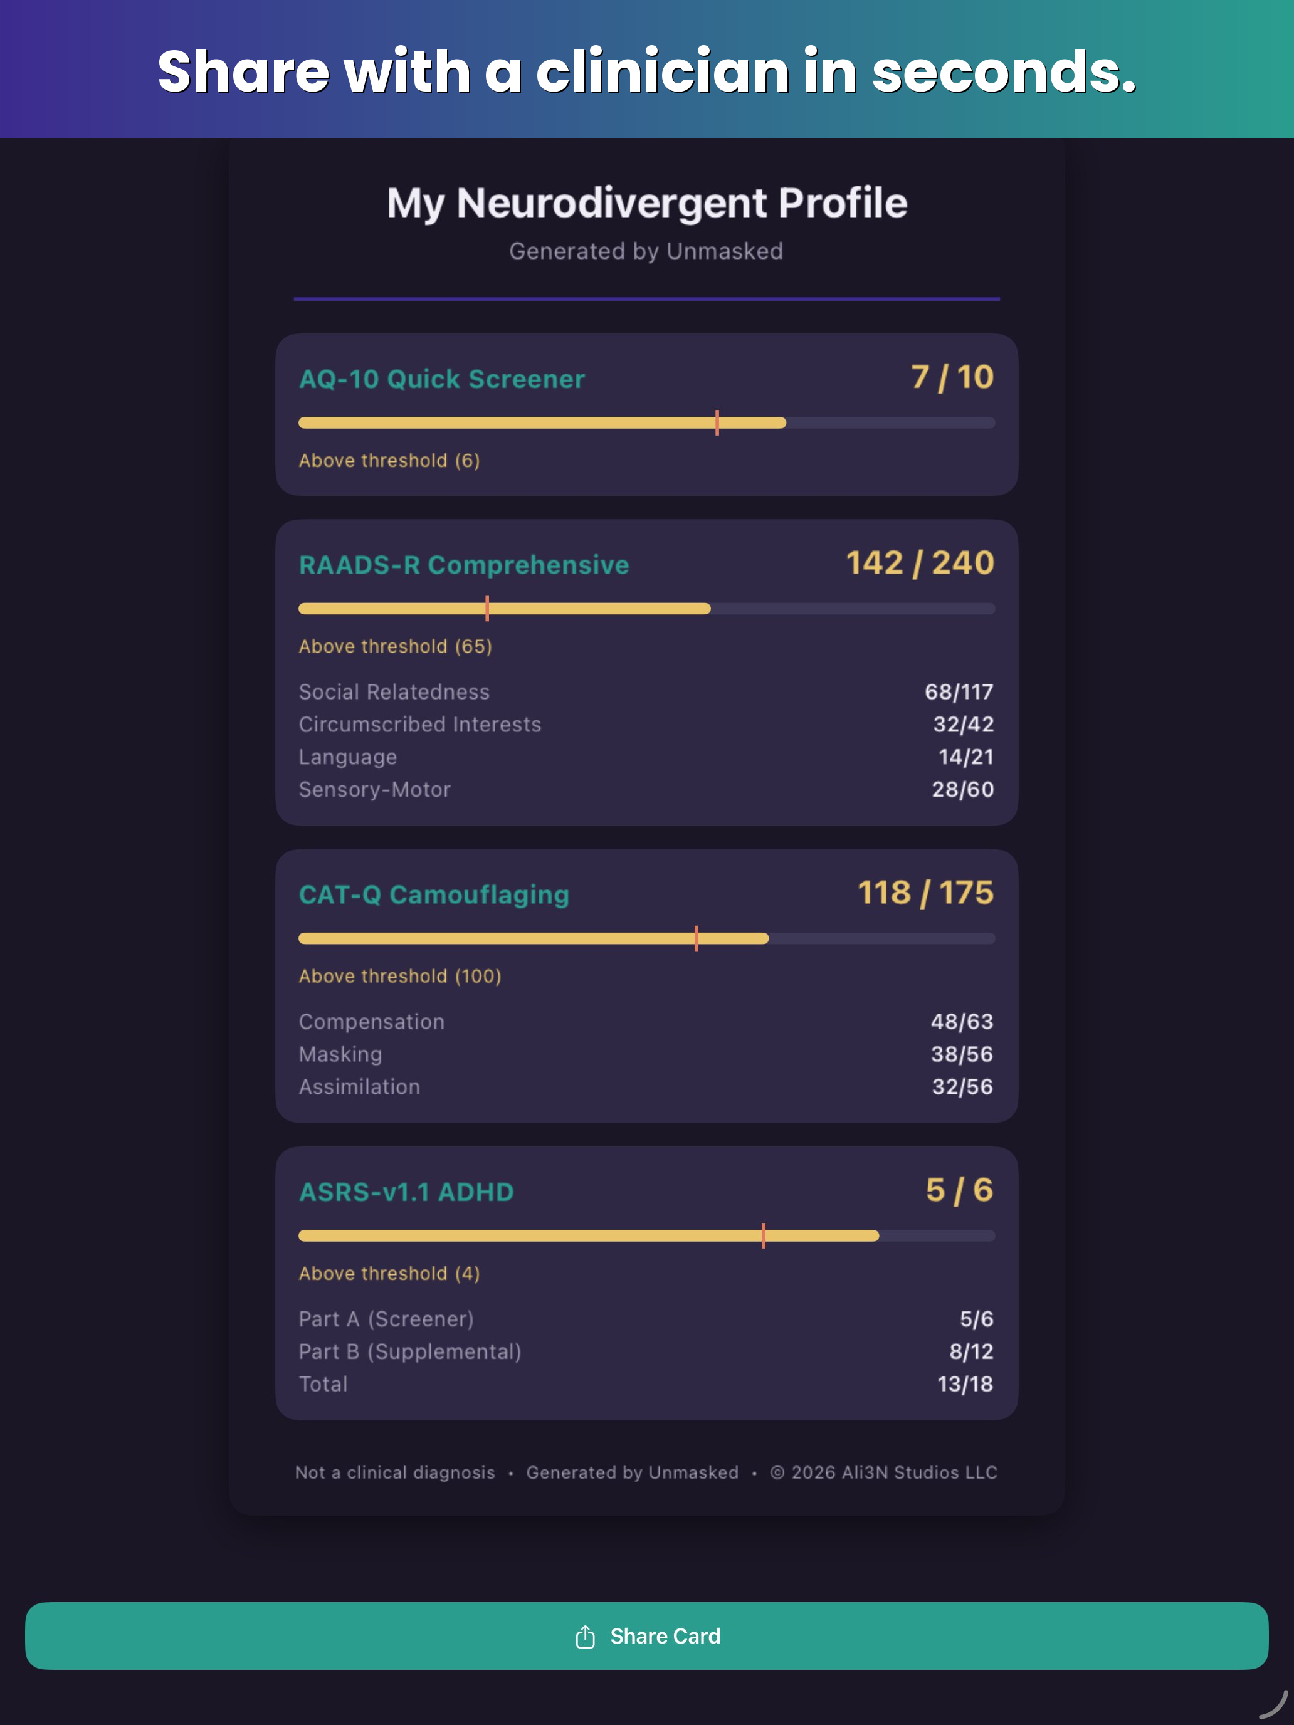Select the Part B (Supplemental) row
The image size is (1294, 1725).
pos(646,1351)
